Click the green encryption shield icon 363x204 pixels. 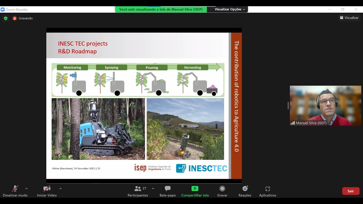pyautogui.click(x=6, y=18)
